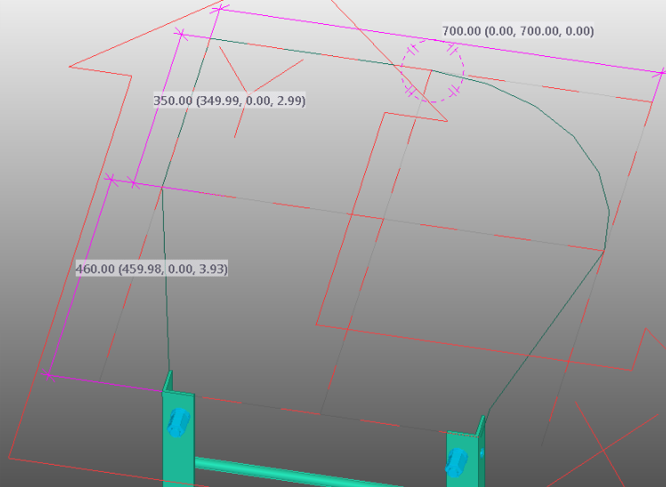
Task: Click the 700.00 dimension label
Action: point(517,31)
